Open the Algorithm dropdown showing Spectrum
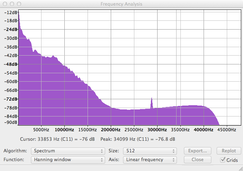Image resolution: width=243 pixels, height=171 pixels. tap(68, 151)
